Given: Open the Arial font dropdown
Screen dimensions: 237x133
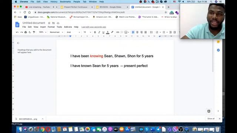Looking at the screenshot, I should pyautogui.click(x=73, y=32).
